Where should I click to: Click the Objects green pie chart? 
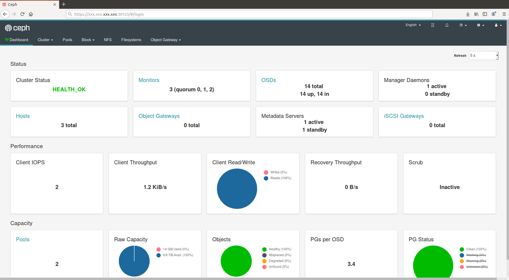pos(236,262)
